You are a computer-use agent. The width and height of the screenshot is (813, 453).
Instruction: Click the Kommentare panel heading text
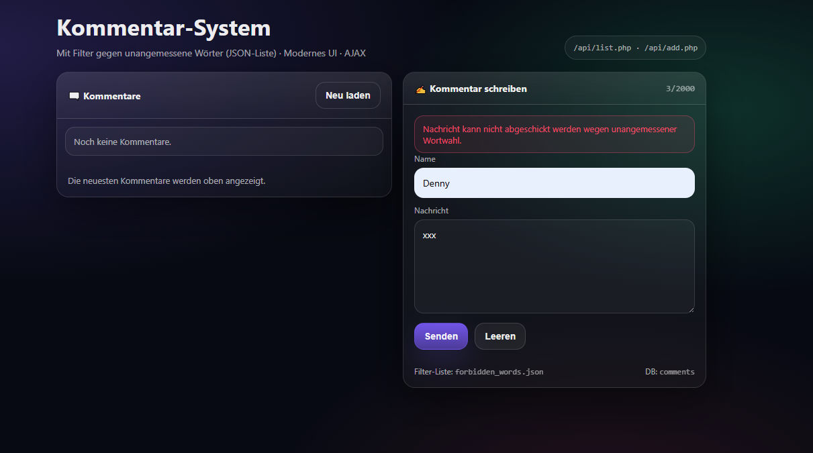click(x=111, y=96)
